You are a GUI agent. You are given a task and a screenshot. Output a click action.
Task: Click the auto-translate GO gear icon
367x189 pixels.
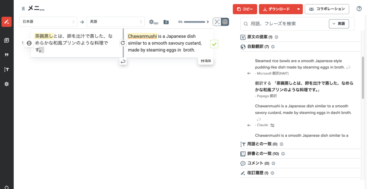[153, 22]
